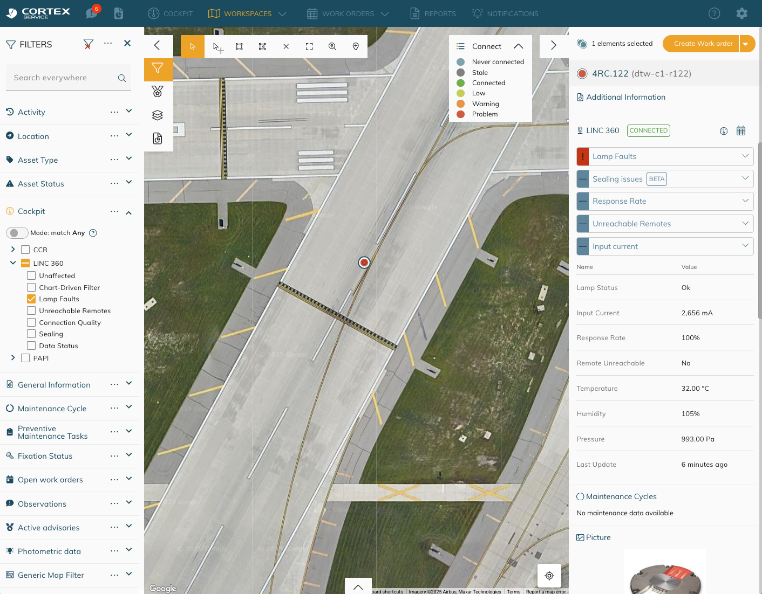Viewport: 762px width, 594px height.
Task: Click the fullscreen fit view icon
Action: point(309,47)
